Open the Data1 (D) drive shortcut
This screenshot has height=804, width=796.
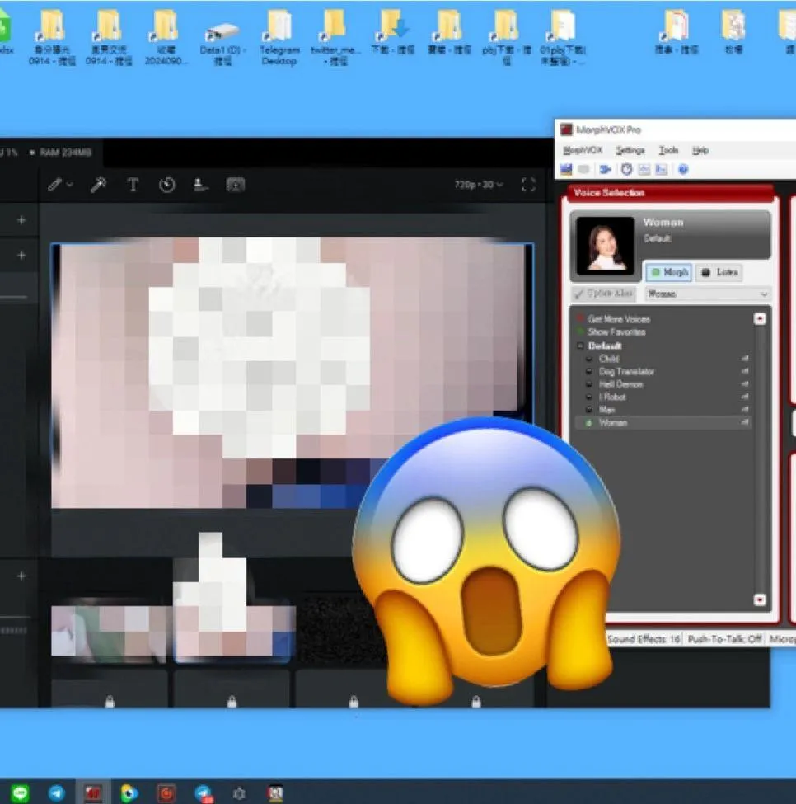(222, 44)
